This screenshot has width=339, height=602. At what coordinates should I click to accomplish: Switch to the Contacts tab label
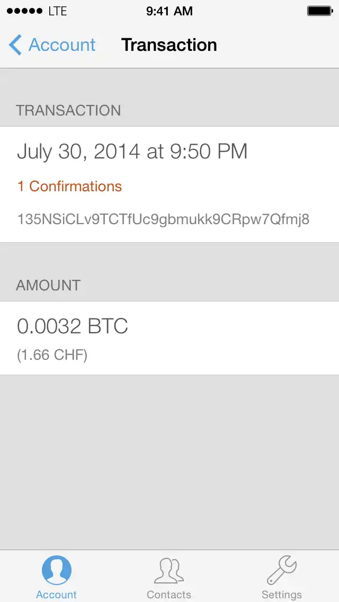pos(169,595)
